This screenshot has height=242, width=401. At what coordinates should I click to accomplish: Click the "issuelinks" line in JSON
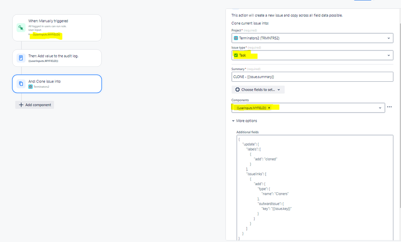tap(256, 174)
